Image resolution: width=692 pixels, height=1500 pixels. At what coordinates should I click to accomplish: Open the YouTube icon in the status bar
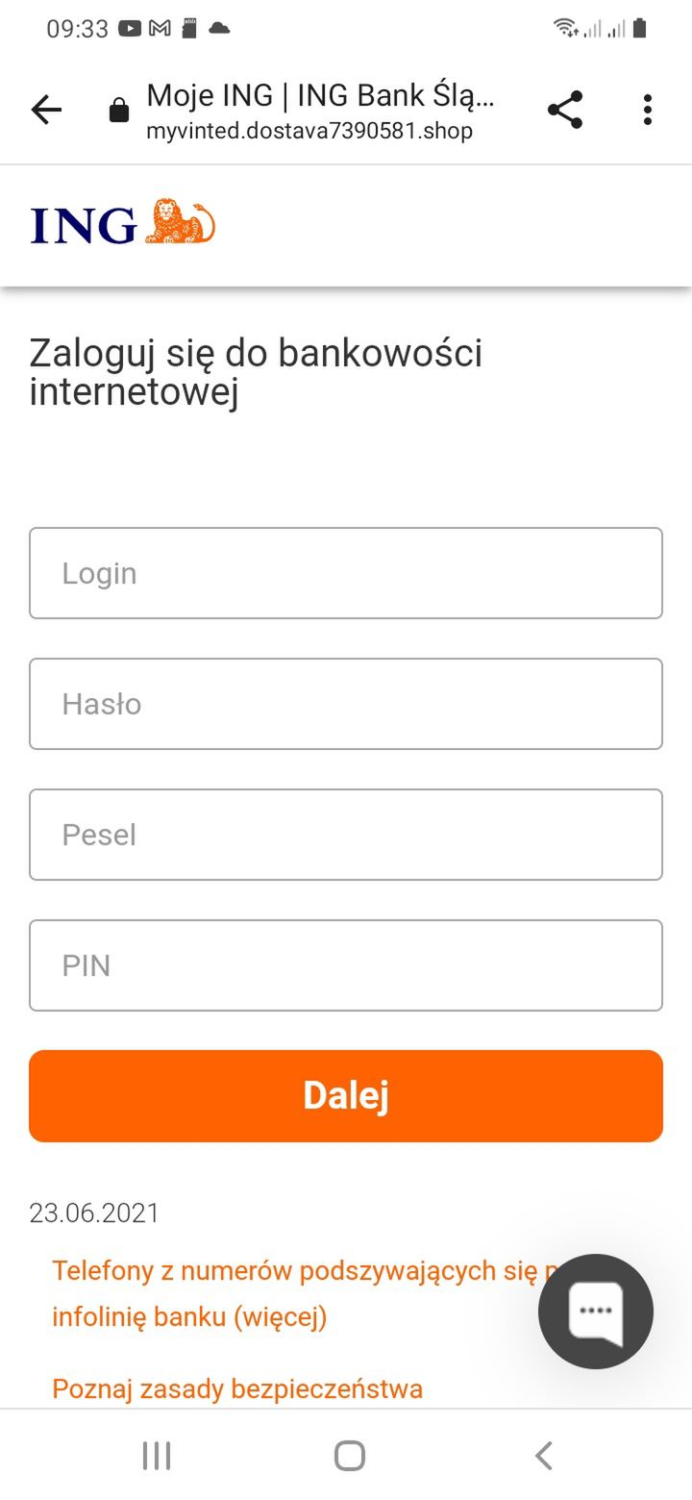point(129,29)
